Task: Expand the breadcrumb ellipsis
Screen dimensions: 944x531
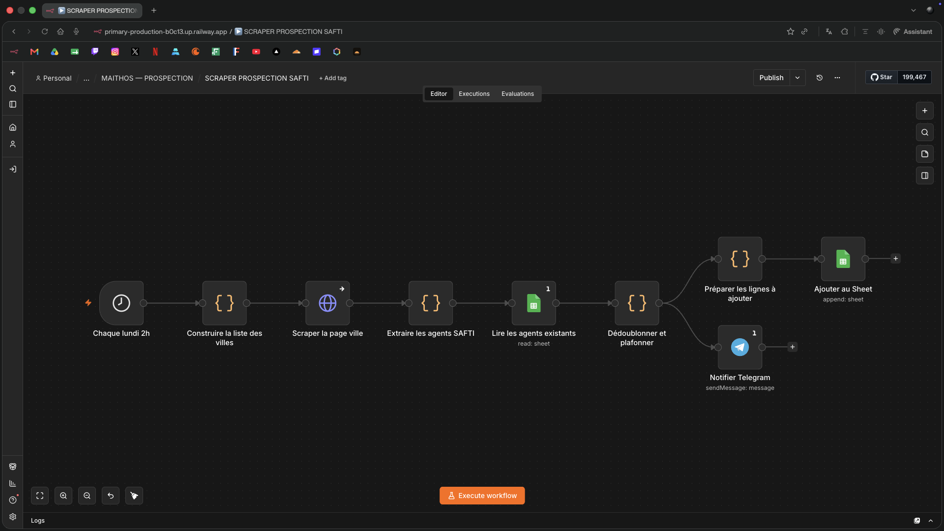Action: [x=87, y=78]
